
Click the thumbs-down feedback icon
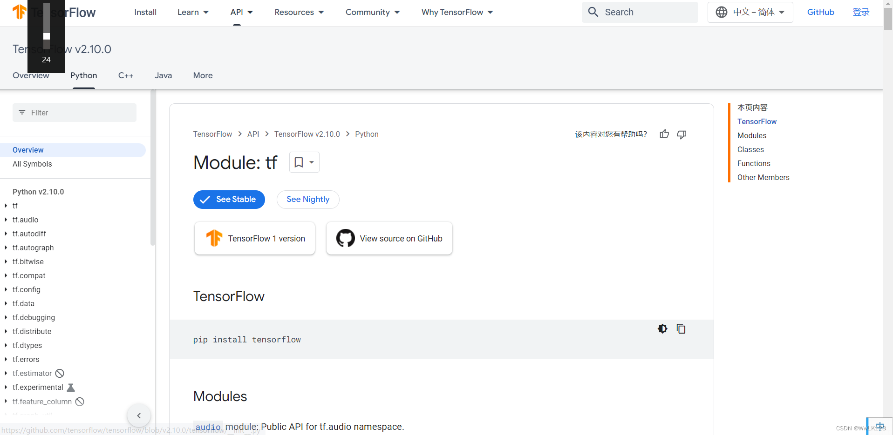[x=681, y=134]
